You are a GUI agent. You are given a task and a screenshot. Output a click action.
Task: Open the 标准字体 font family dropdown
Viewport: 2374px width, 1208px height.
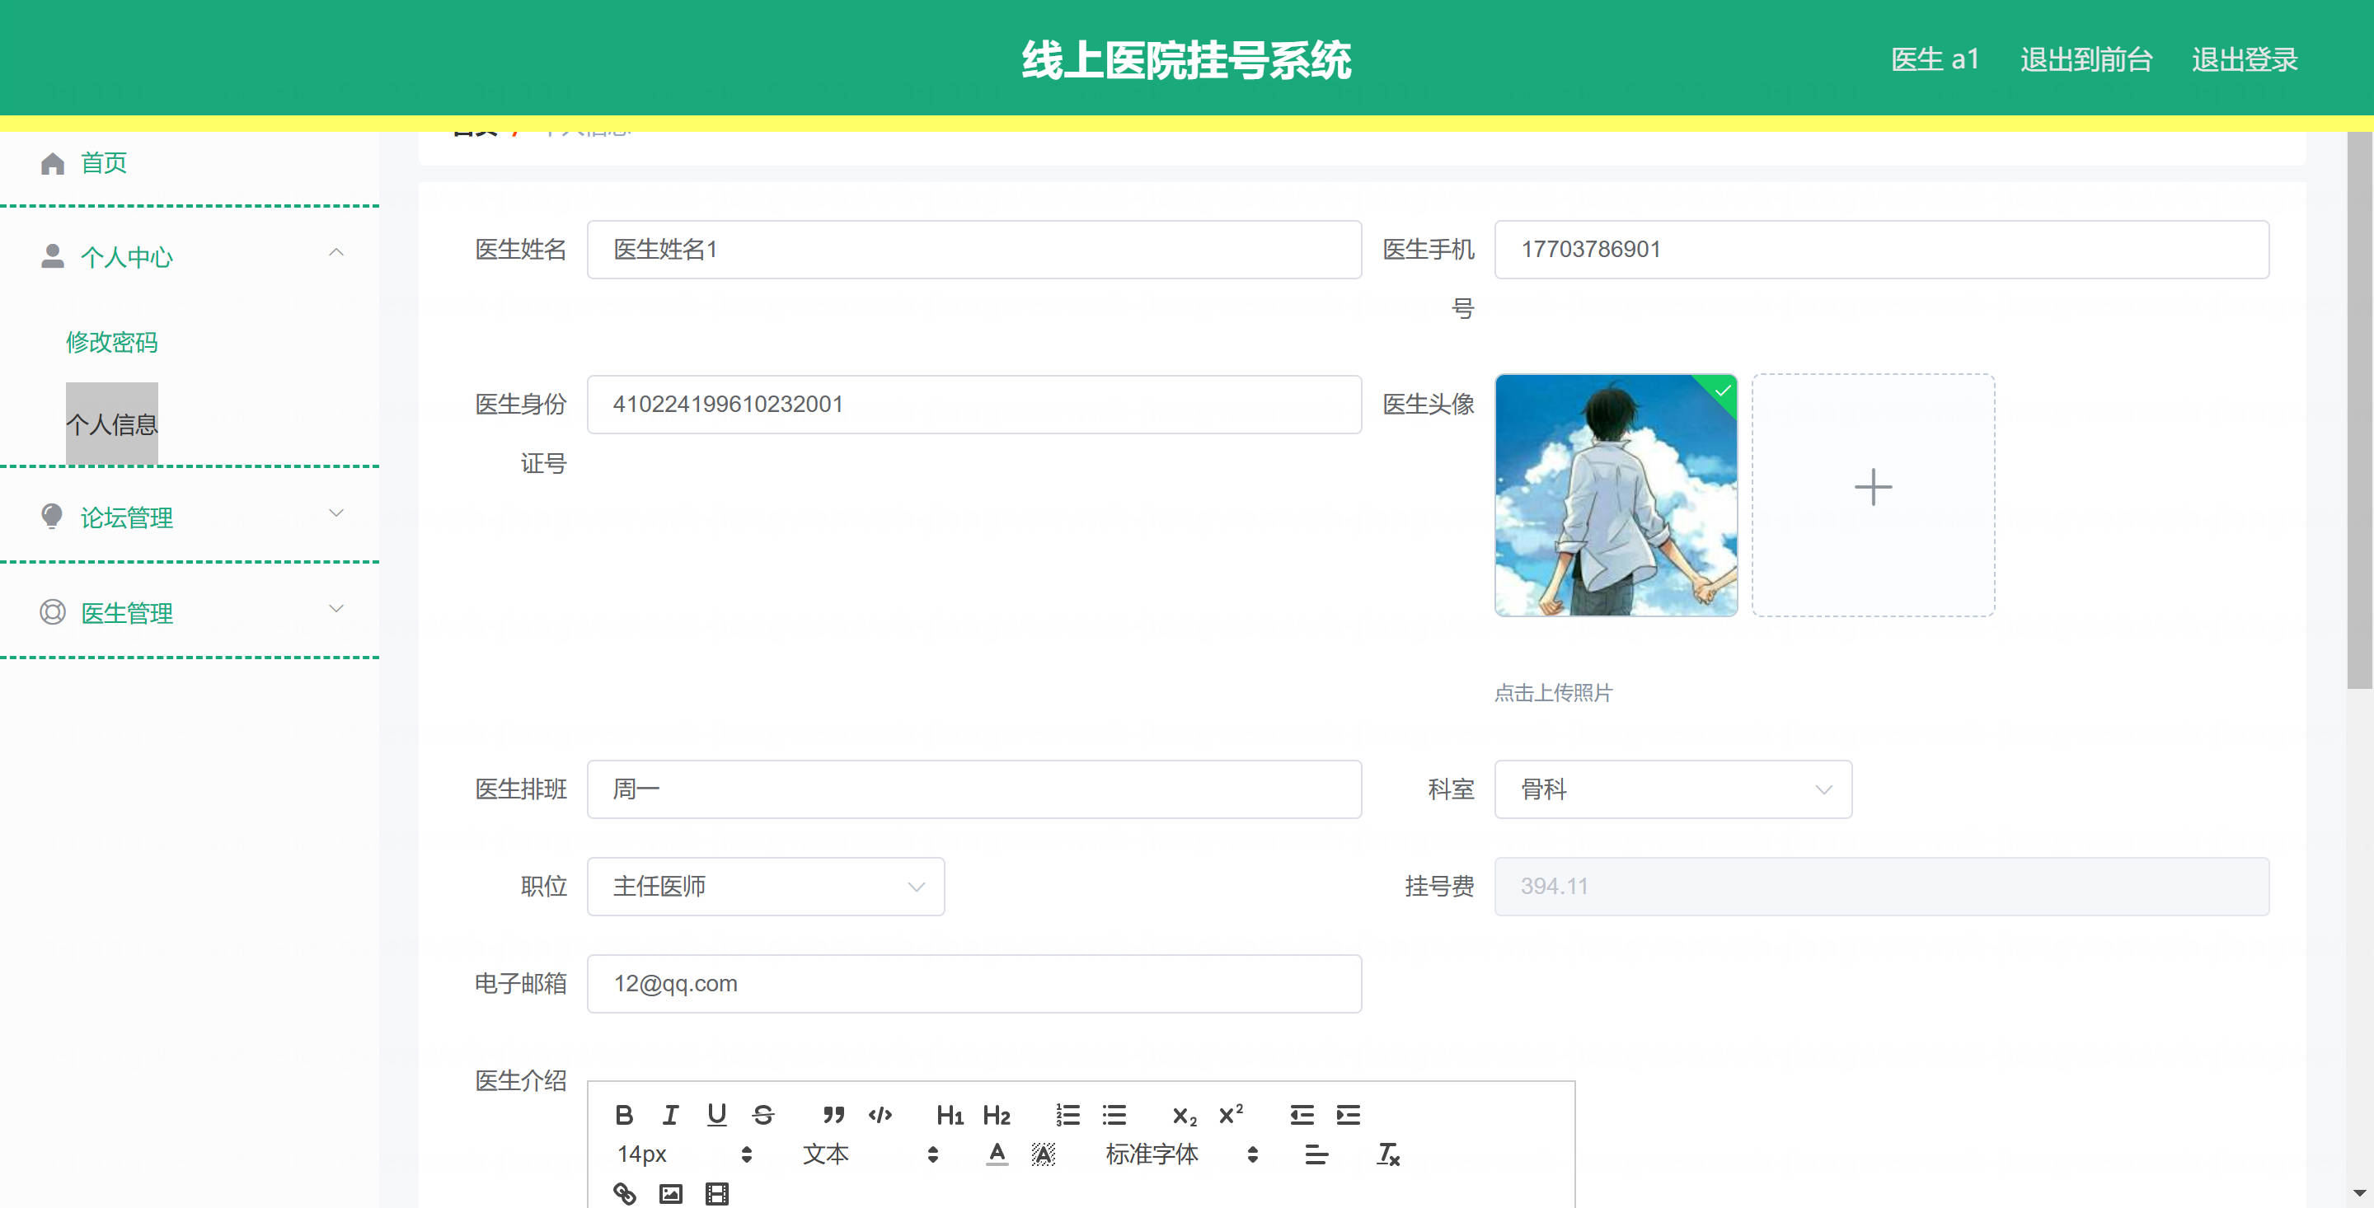point(1181,1154)
